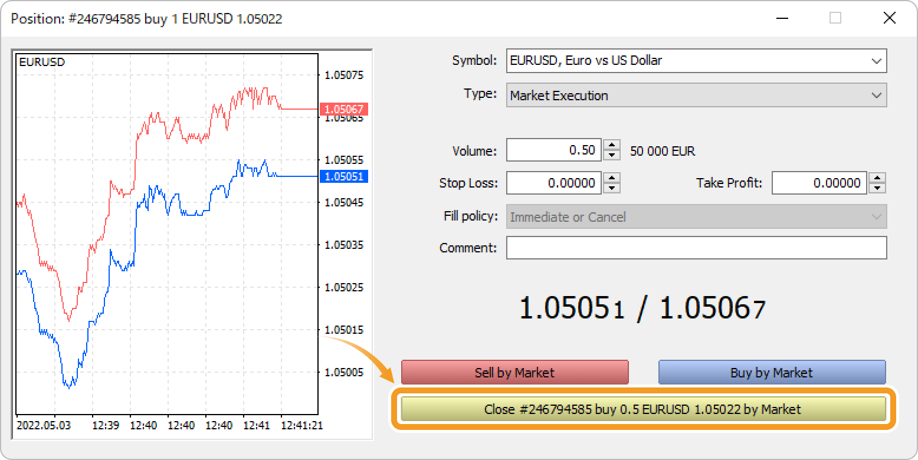Click the 12:41:21 time axis label
Image resolution: width=918 pixels, height=460 pixels.
click(x=301, y=425)
